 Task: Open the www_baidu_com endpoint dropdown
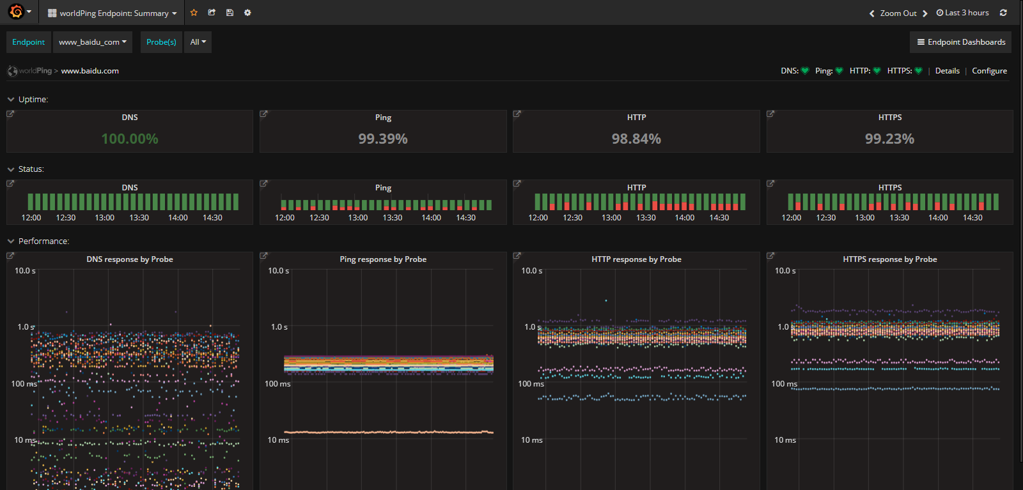pos(93,42)
